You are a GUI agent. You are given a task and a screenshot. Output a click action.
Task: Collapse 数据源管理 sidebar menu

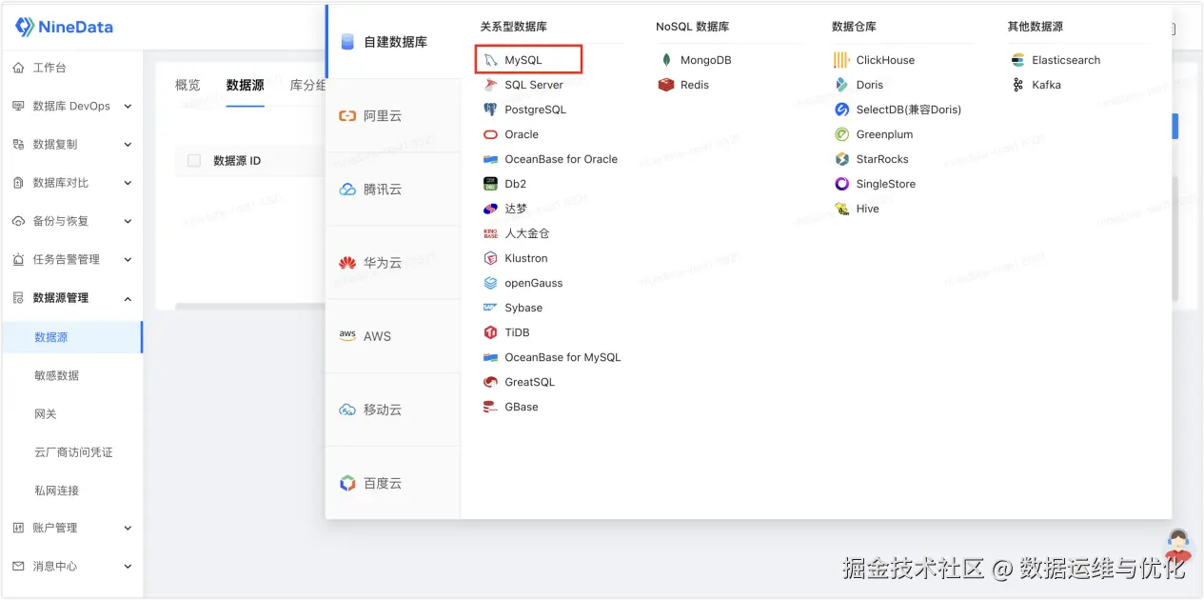[x=72, y=298]
